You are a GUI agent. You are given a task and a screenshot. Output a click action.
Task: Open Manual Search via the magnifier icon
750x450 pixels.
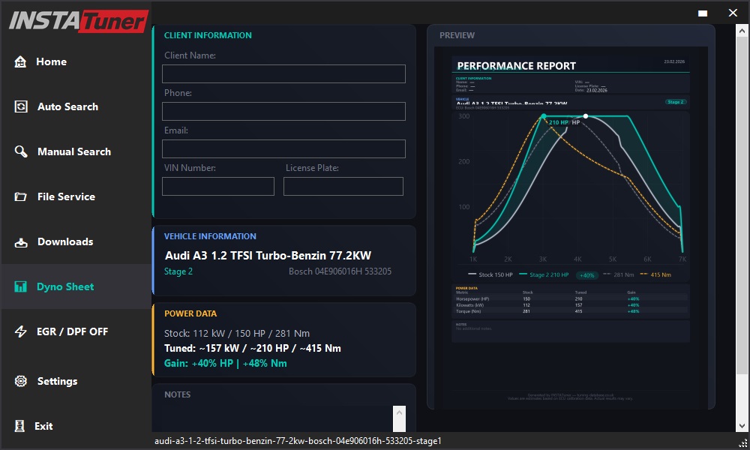point(19,151)
